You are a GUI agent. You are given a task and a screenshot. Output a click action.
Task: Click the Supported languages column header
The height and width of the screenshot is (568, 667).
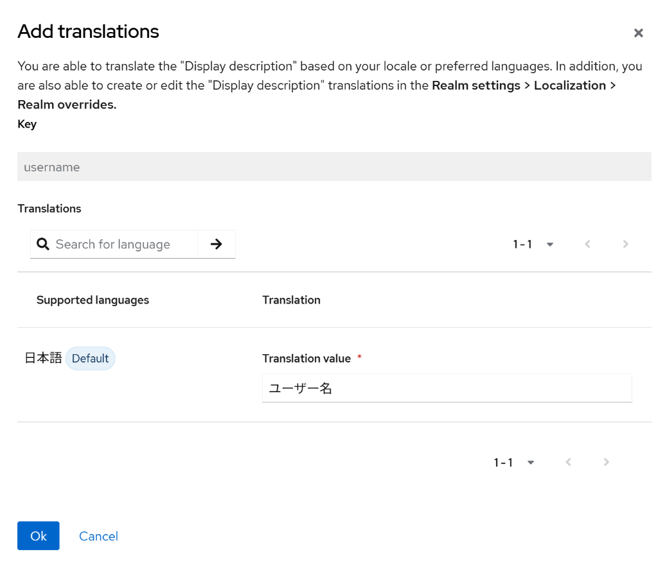[x=93, y=300]
